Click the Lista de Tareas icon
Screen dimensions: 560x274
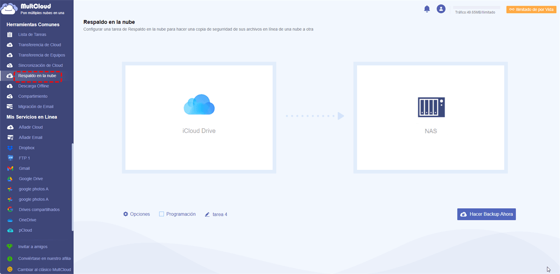coord(10,35)
